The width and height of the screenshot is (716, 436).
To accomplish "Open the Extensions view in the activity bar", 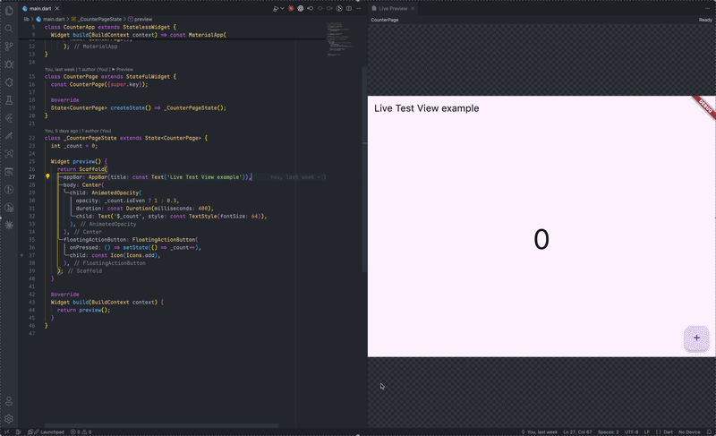I will [x=9, y=82].
